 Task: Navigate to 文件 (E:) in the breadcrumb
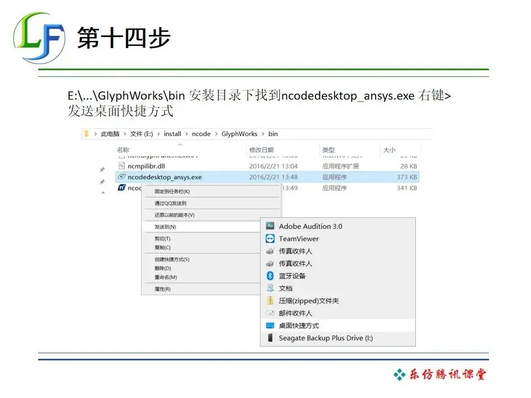click(x=142, y=134)
